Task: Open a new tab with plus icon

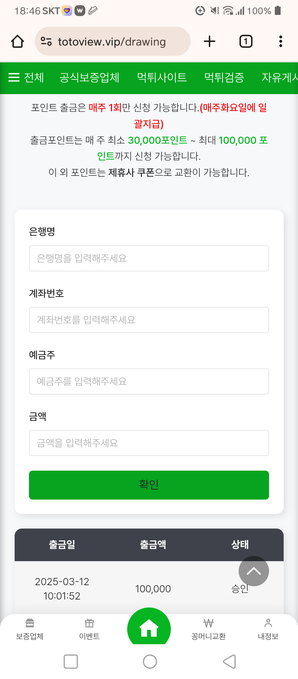Action: [x=209, y=41]
